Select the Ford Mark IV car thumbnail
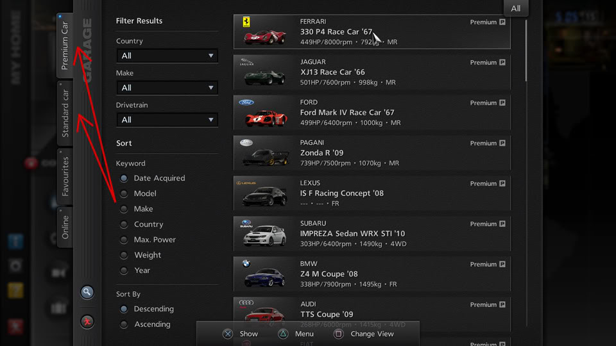Screen dimensions: 616x346 coord(266,118)
